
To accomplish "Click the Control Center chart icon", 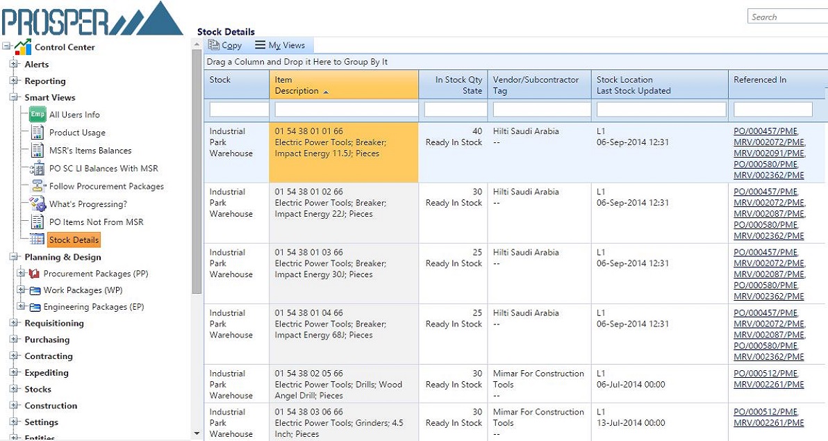I will pos(23,47).
